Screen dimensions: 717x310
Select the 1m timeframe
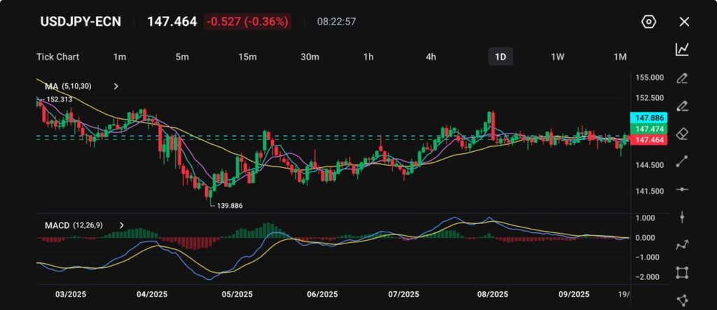pos(120,57)
